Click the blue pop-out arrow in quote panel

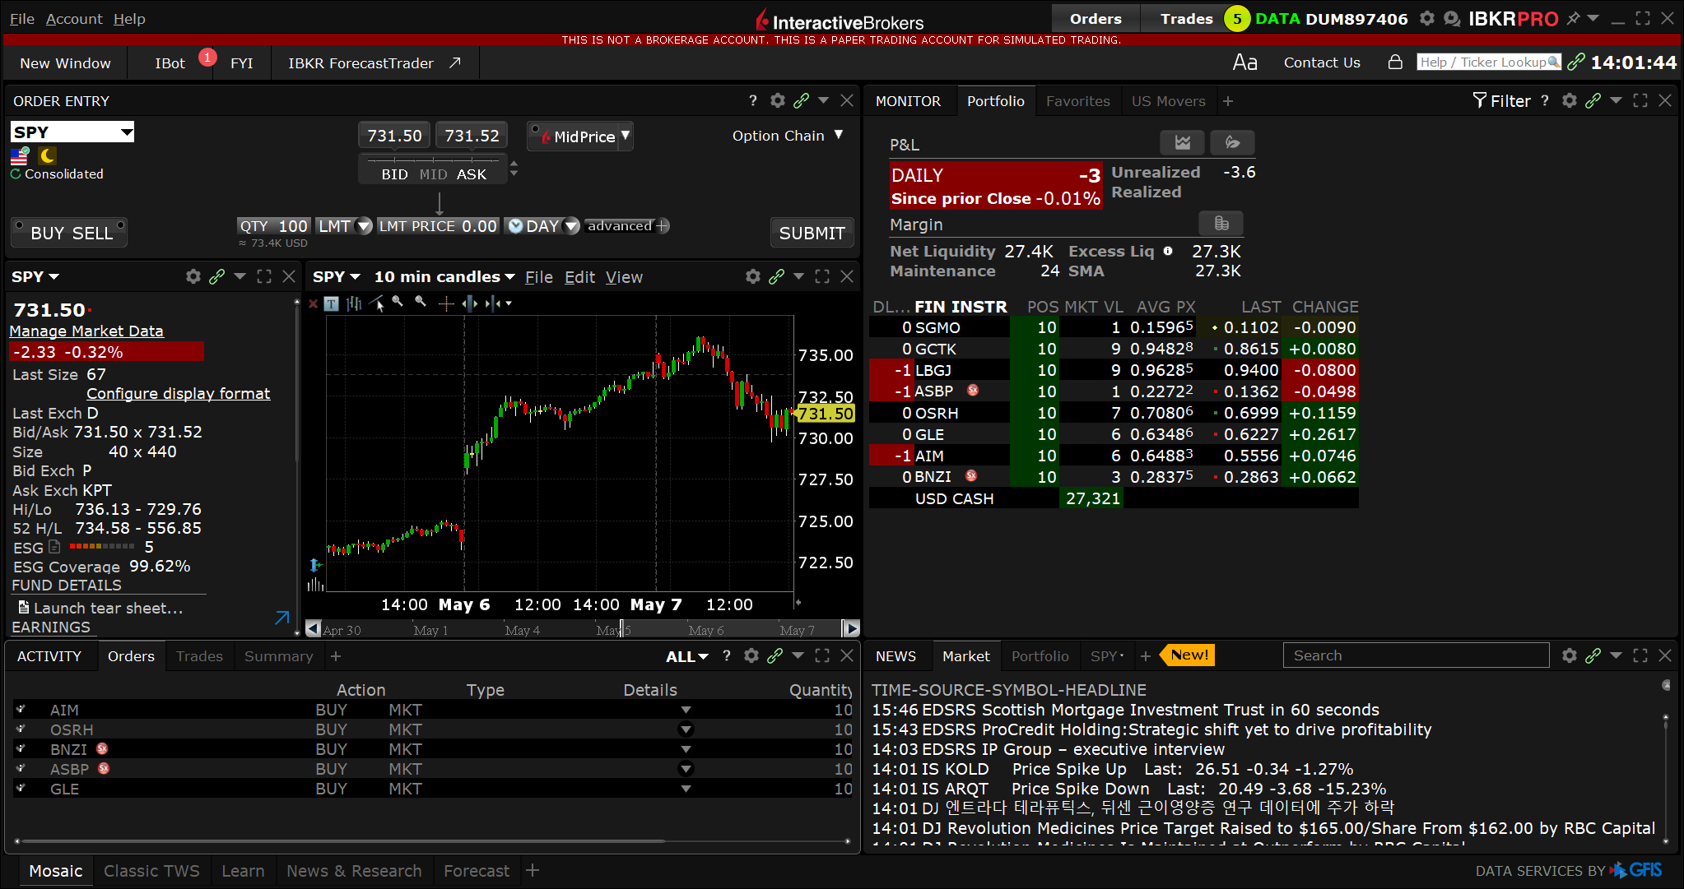pyautogui.click(x=281, y=618)
